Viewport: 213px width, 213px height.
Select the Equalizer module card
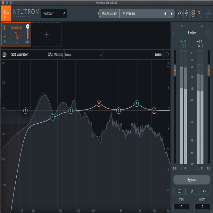point(16,35)
